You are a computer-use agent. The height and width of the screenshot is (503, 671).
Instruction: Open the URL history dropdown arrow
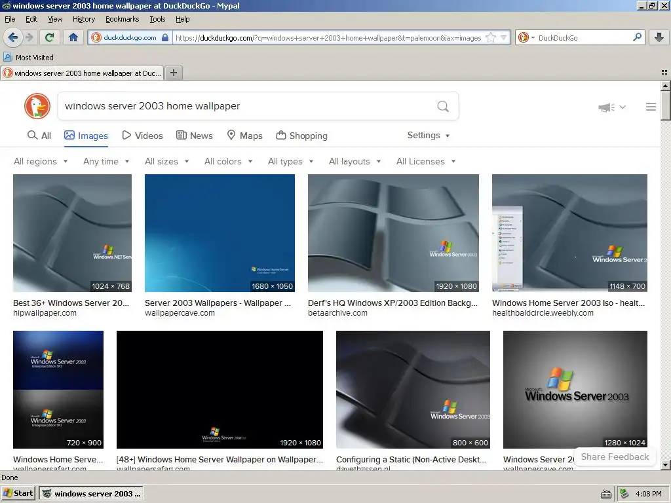click(x=504, y=37)
